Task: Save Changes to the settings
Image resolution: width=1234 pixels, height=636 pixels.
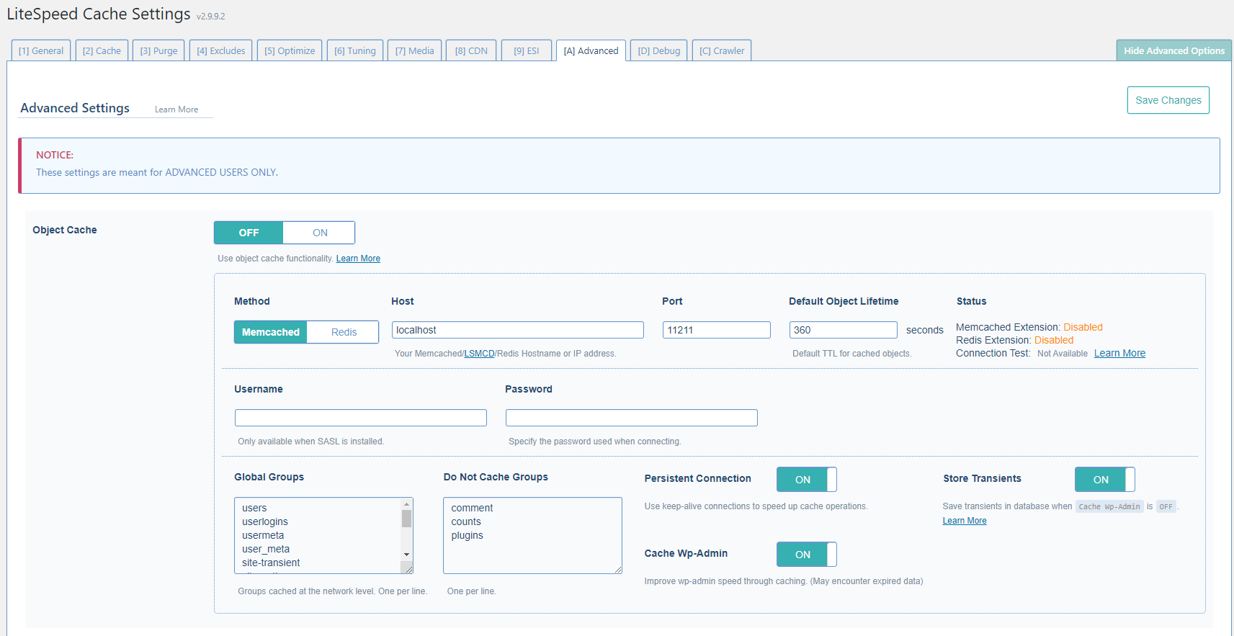Action: click(1168, 100)
